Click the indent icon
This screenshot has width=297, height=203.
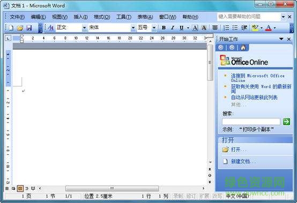(244, 28)
